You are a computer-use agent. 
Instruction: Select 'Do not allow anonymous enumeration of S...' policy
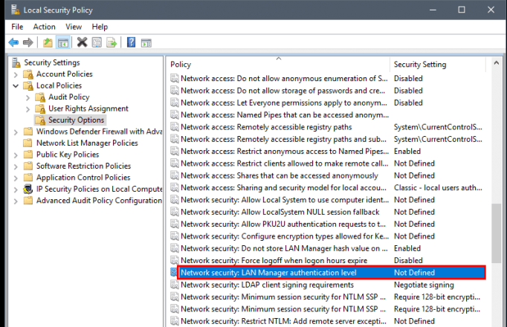326,79
